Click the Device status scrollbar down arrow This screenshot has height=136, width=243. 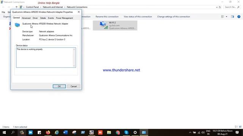74,66
